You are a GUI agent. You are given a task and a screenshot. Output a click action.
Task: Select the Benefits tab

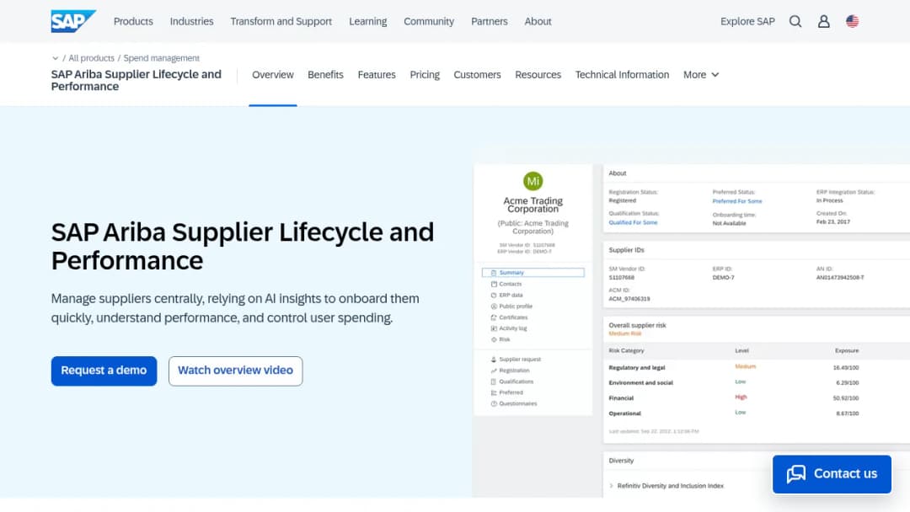pyautogui.click(x=325, y=75)
